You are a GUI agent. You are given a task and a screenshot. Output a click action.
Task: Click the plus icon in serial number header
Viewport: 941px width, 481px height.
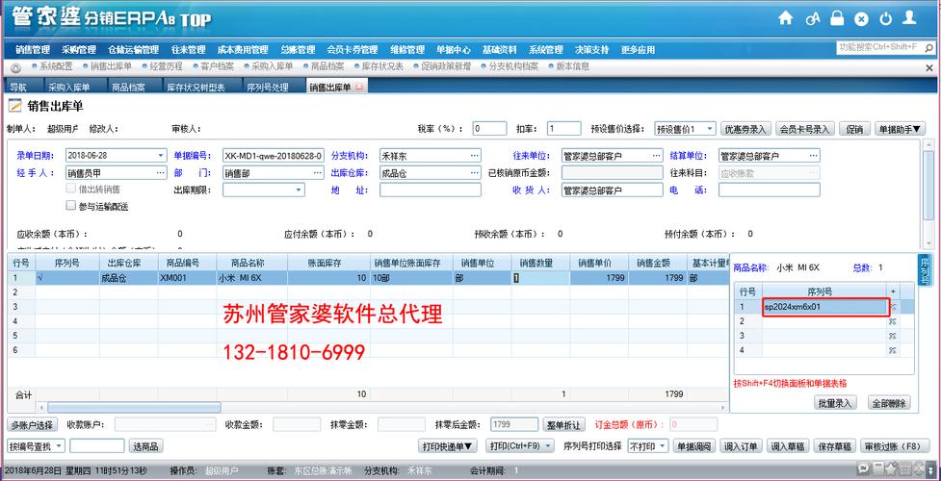coord(893,291)
